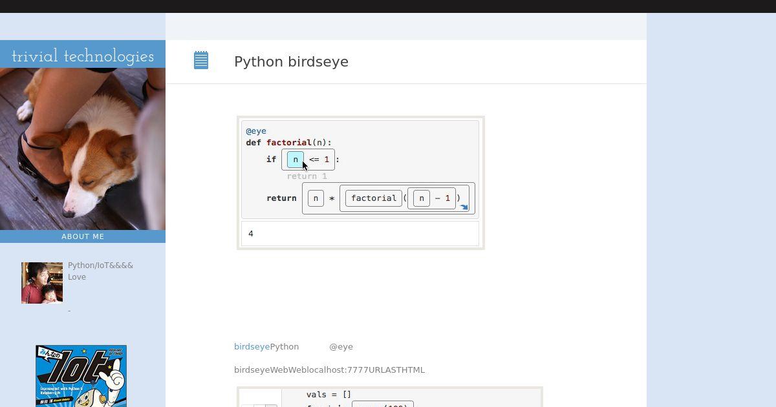Image resolution: width=776 pixels, height=407 pixels.
Task: Click the return keyword on the last line
Action: click(x=281, y=198)
